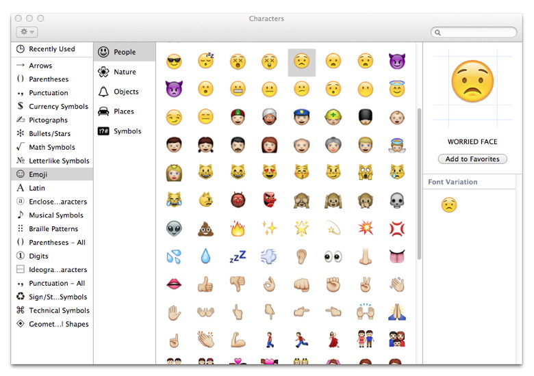The height and width of the screenshot is (376, 534).
Task: Choose the Emoji category in sidebar
Action: 52,174
